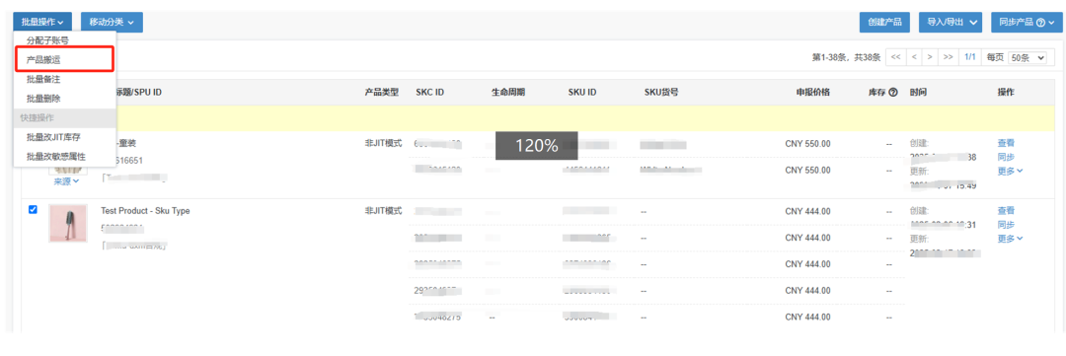Go to first page with << button

[x=895, y=57]
